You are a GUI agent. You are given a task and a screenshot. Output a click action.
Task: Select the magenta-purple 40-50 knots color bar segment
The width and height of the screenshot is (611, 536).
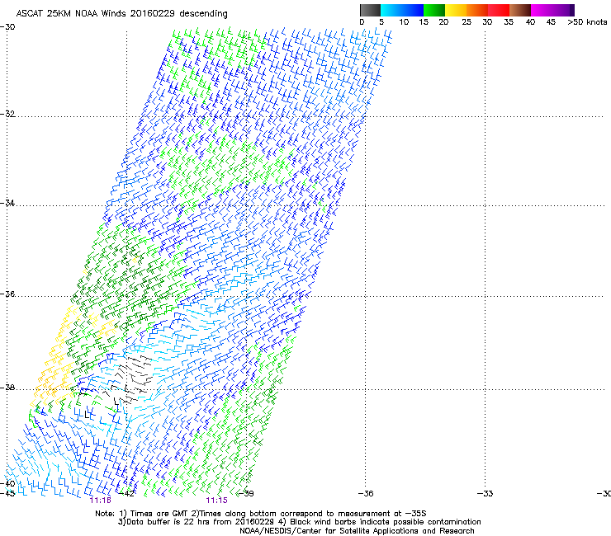552,10
